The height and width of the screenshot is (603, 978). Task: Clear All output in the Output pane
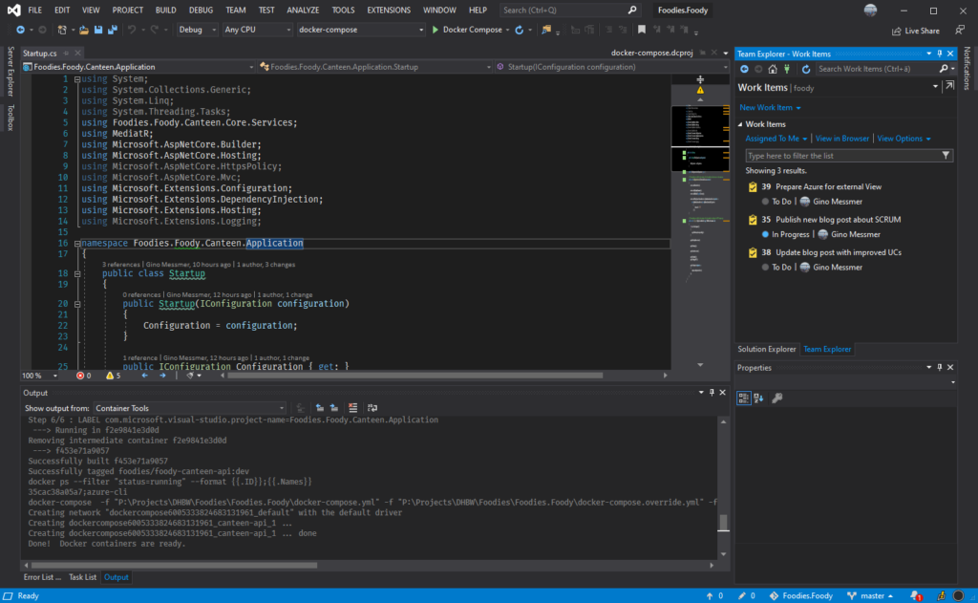(x=353, y=408)
